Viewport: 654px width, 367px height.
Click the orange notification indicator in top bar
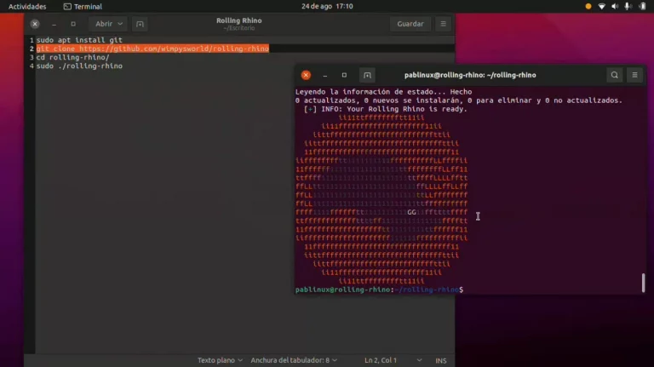[588, 6]
